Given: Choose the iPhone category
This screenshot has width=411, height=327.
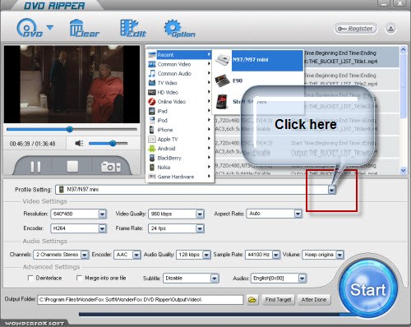Looking at the screenshot, I should pos(179,130).
